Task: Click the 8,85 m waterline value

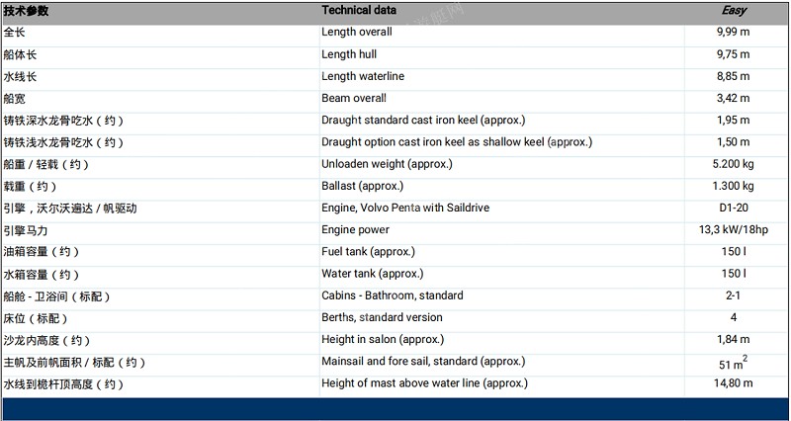Action: coord(733,76)
